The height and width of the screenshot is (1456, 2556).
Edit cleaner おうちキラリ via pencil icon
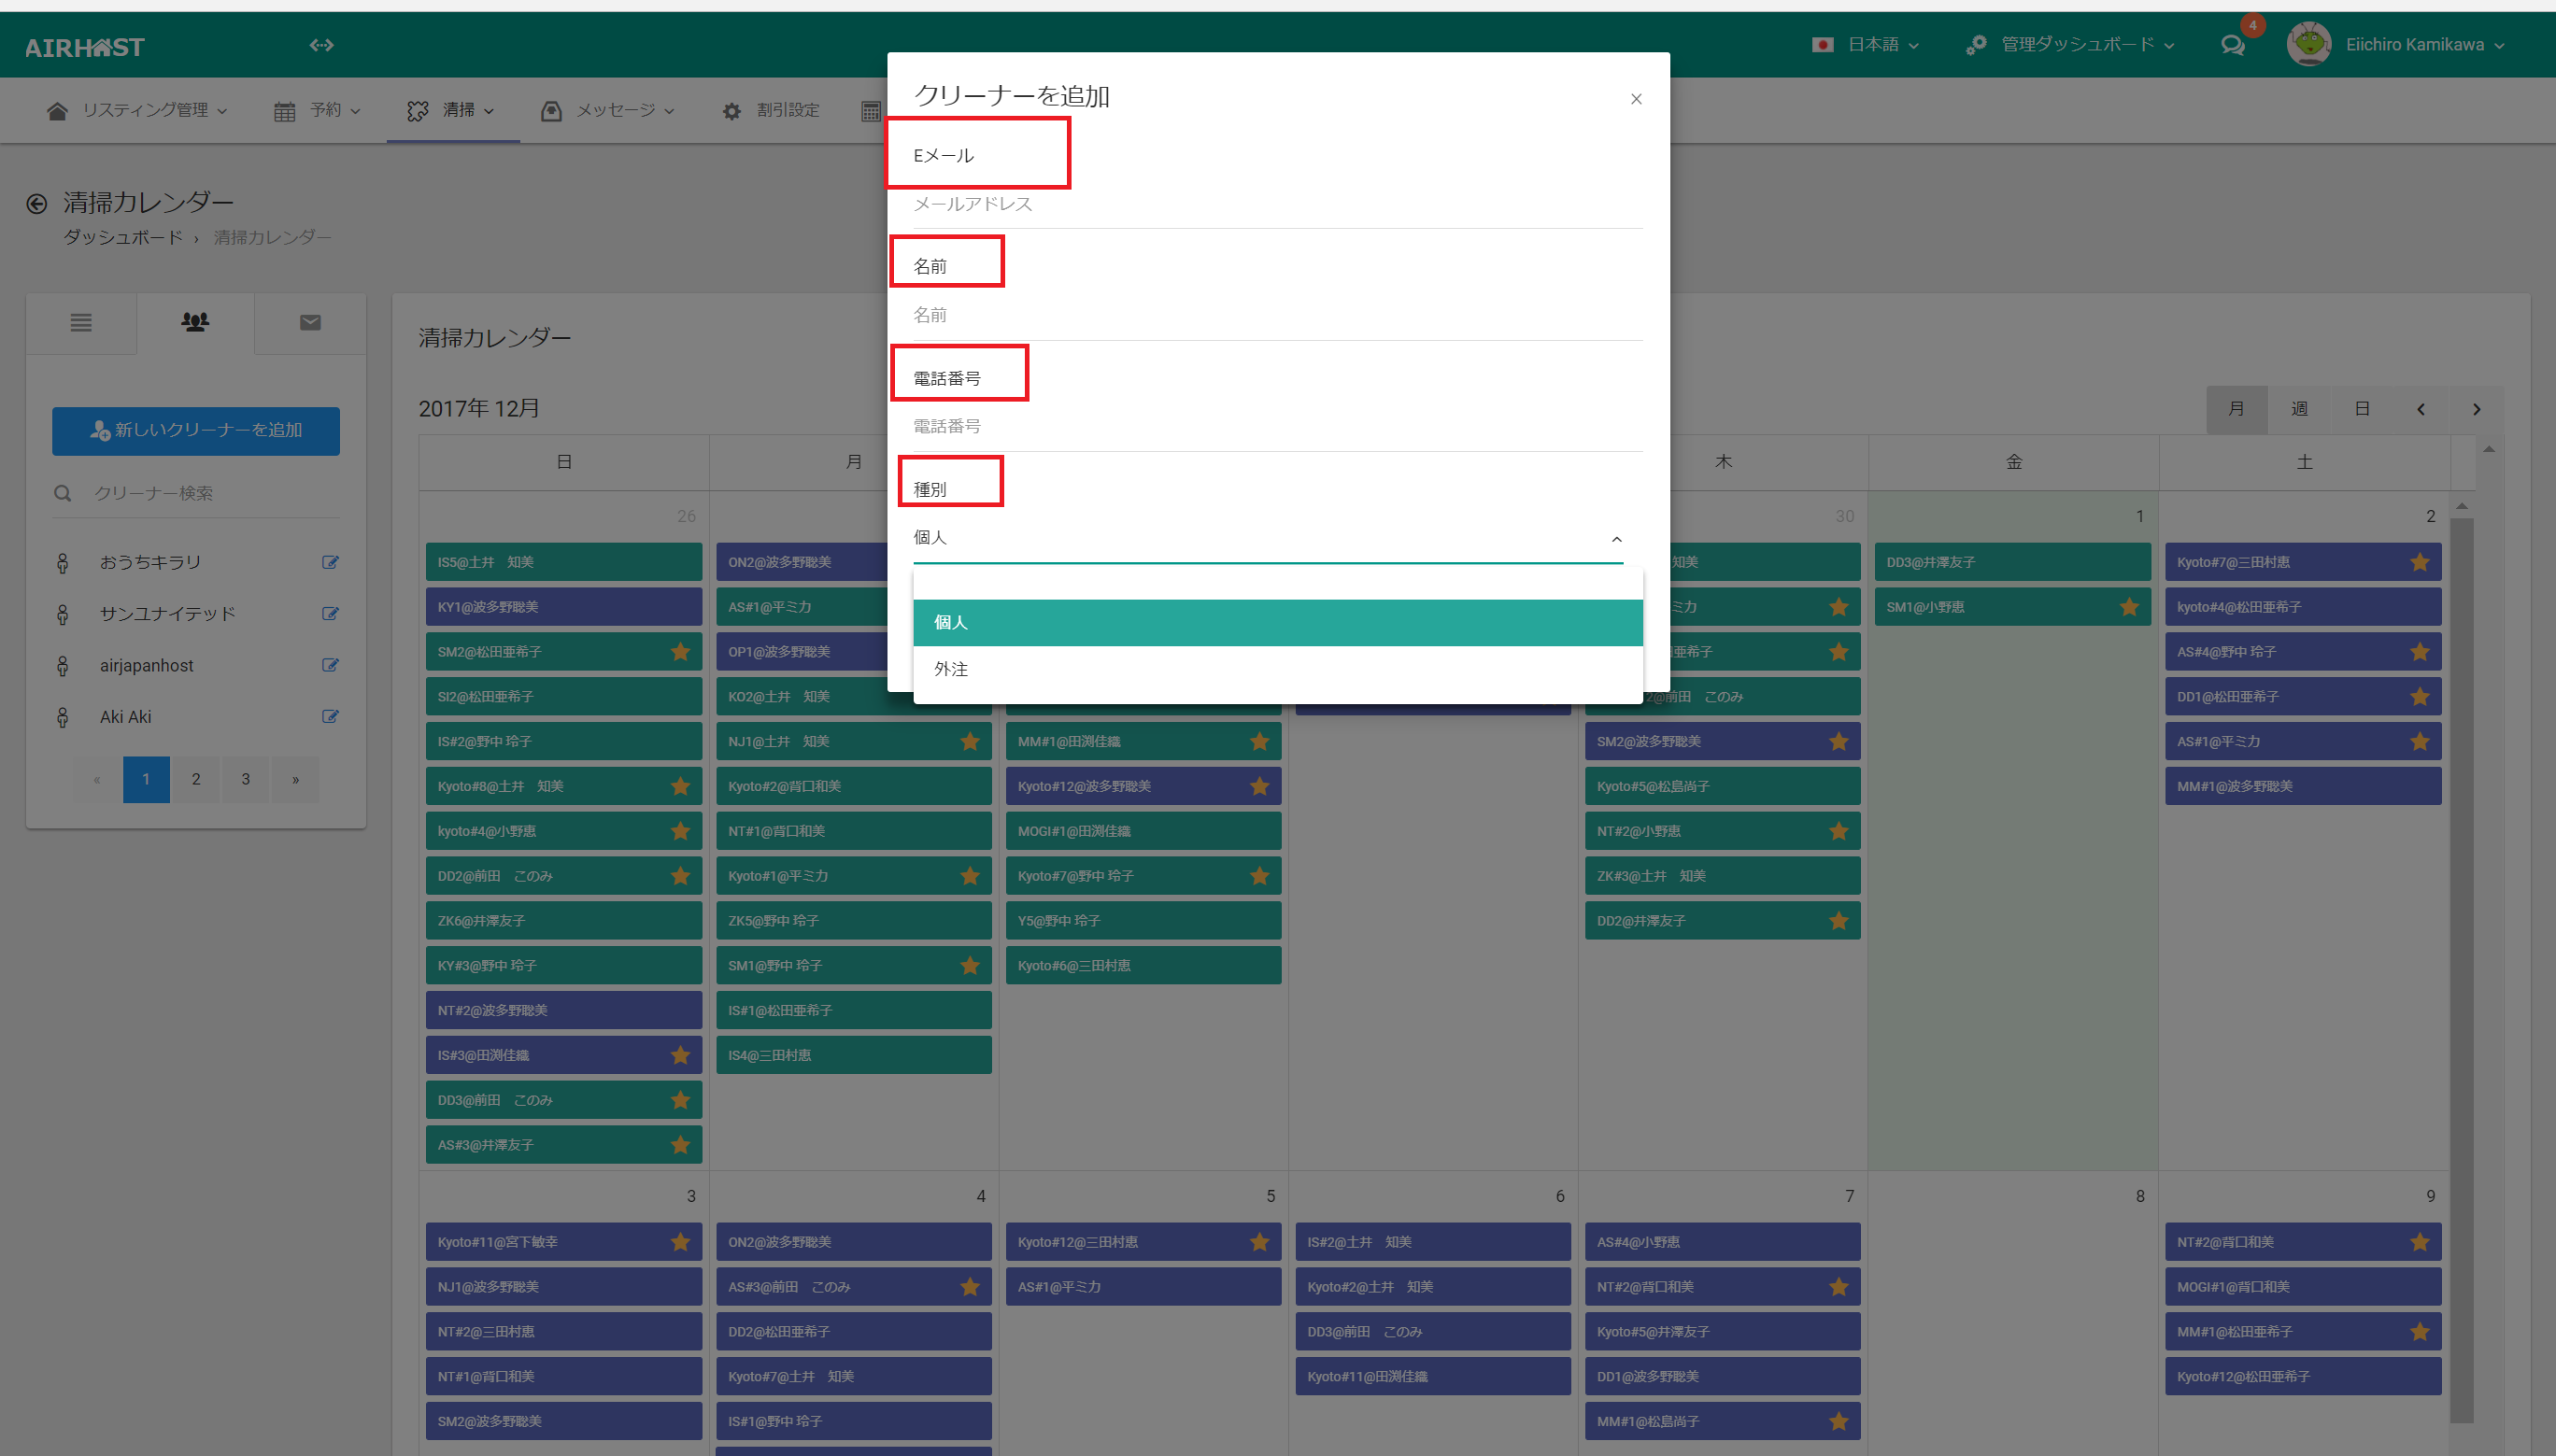[330, 562]
